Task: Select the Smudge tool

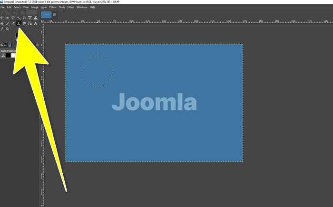Action: 24,24
